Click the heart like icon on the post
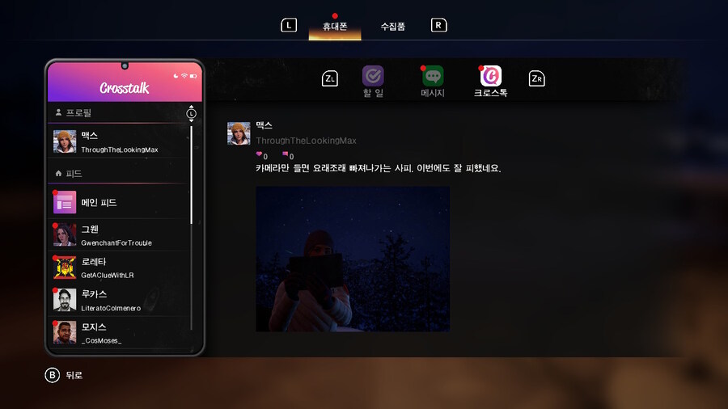 coord(259,154)
